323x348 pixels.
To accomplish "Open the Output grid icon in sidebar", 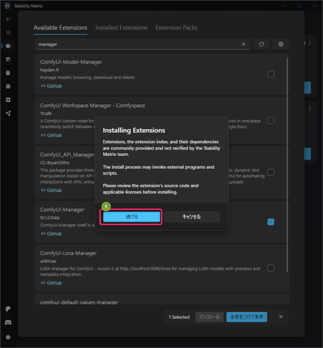I will (8, 100).
